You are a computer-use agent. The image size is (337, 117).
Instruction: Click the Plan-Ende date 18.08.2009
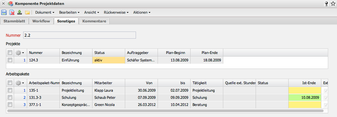pos(207,60)
